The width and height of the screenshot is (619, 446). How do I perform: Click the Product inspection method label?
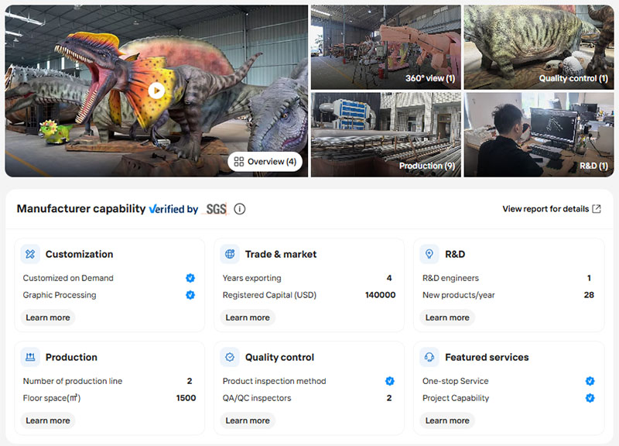pos(275,381)
